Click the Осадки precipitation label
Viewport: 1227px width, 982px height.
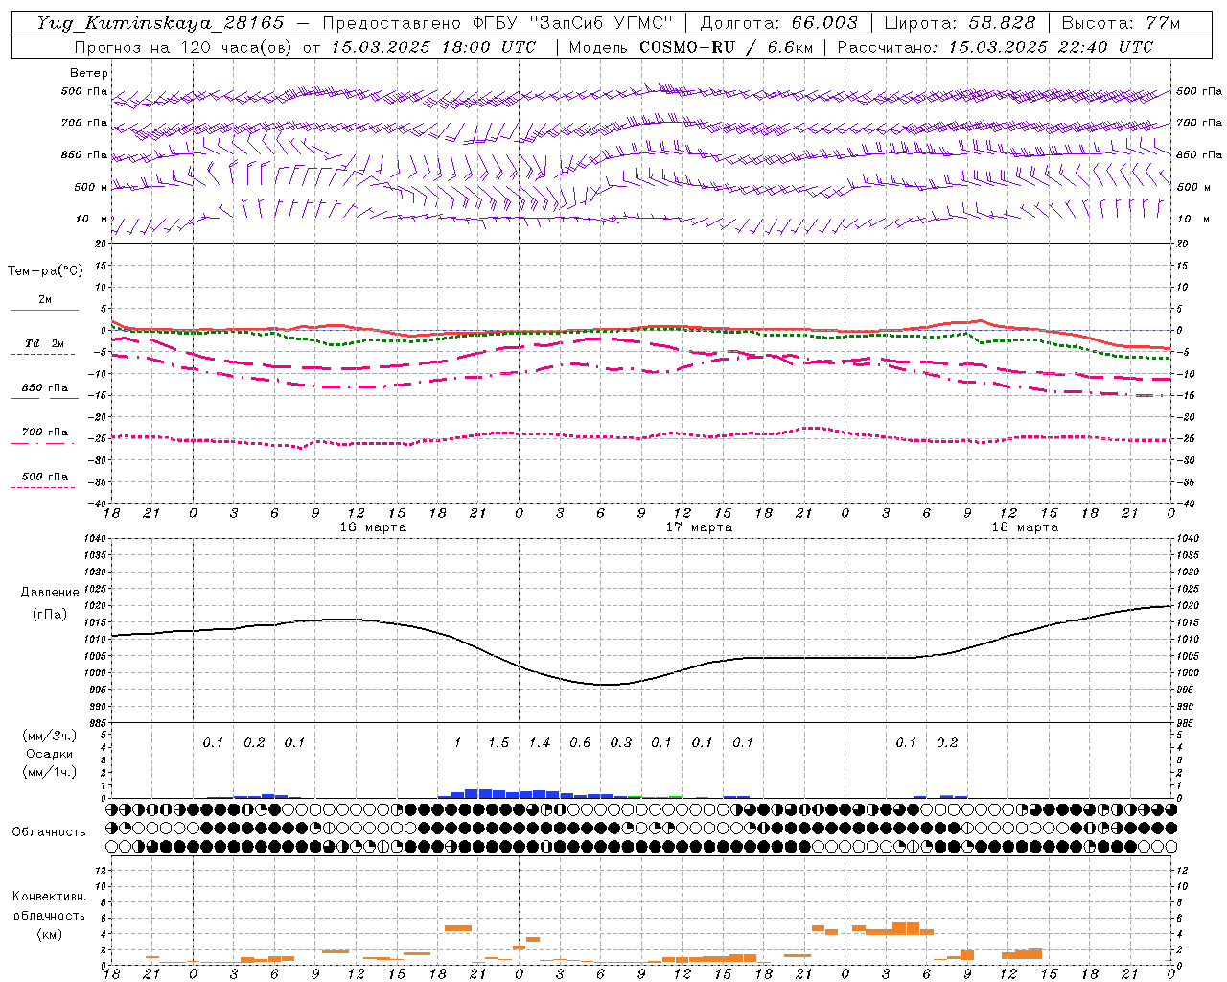[50, 754]
